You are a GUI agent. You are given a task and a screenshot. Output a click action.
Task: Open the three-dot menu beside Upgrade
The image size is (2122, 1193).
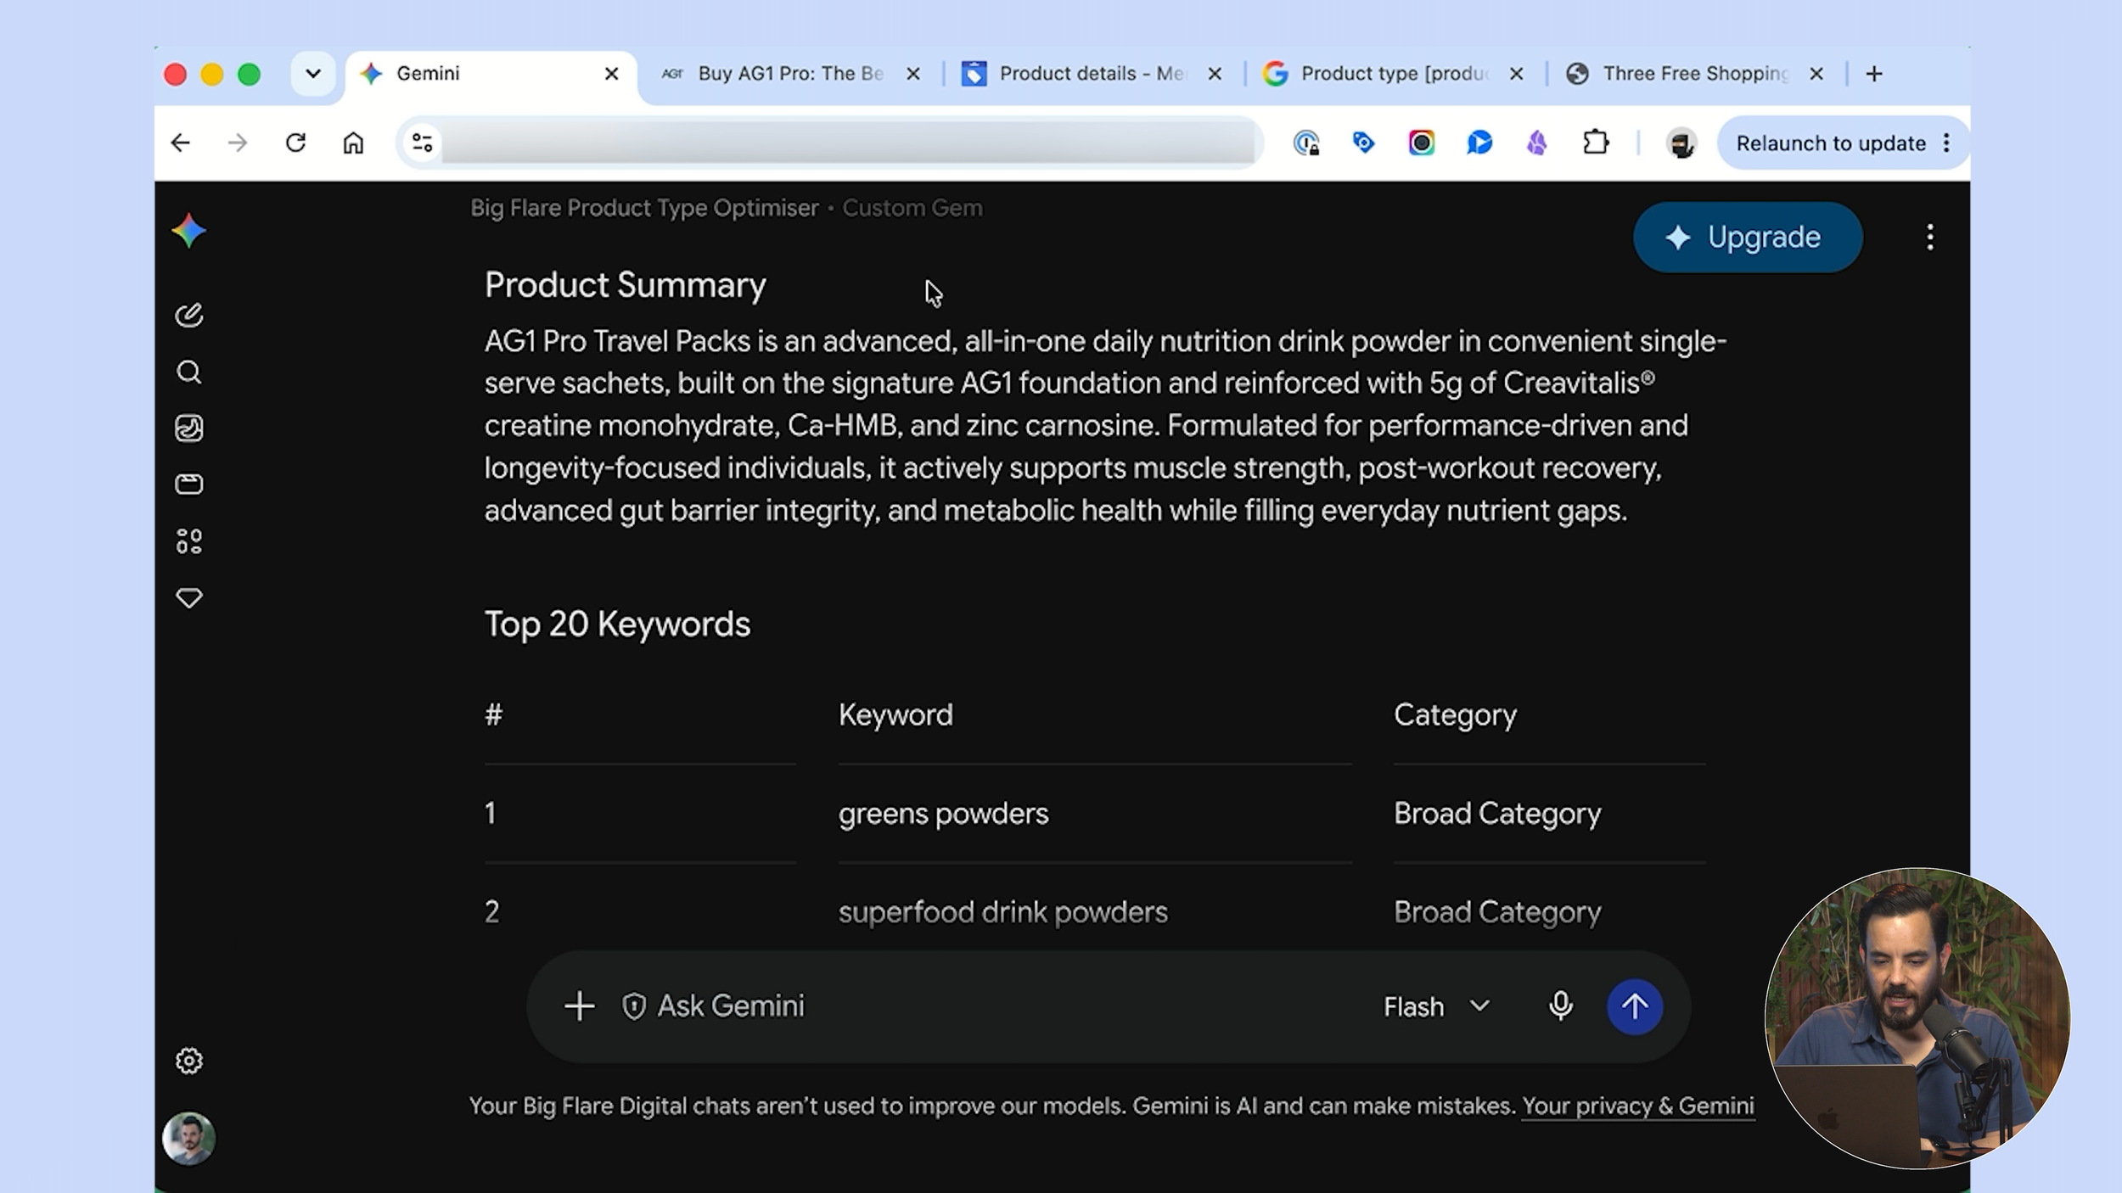pos(1930,237)
